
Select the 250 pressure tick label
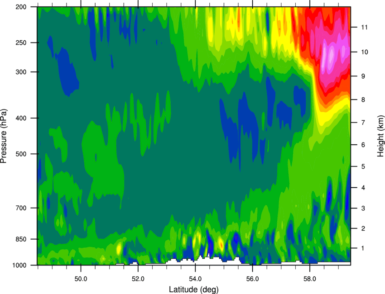(21, 43)
